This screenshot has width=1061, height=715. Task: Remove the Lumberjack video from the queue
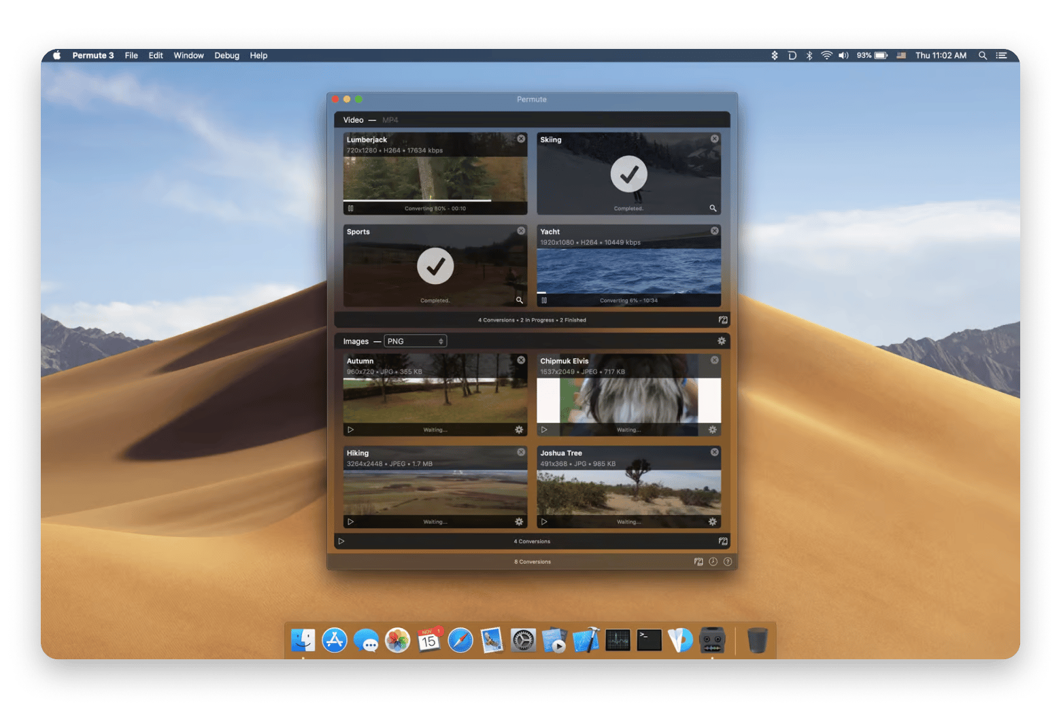coord(521,139)
